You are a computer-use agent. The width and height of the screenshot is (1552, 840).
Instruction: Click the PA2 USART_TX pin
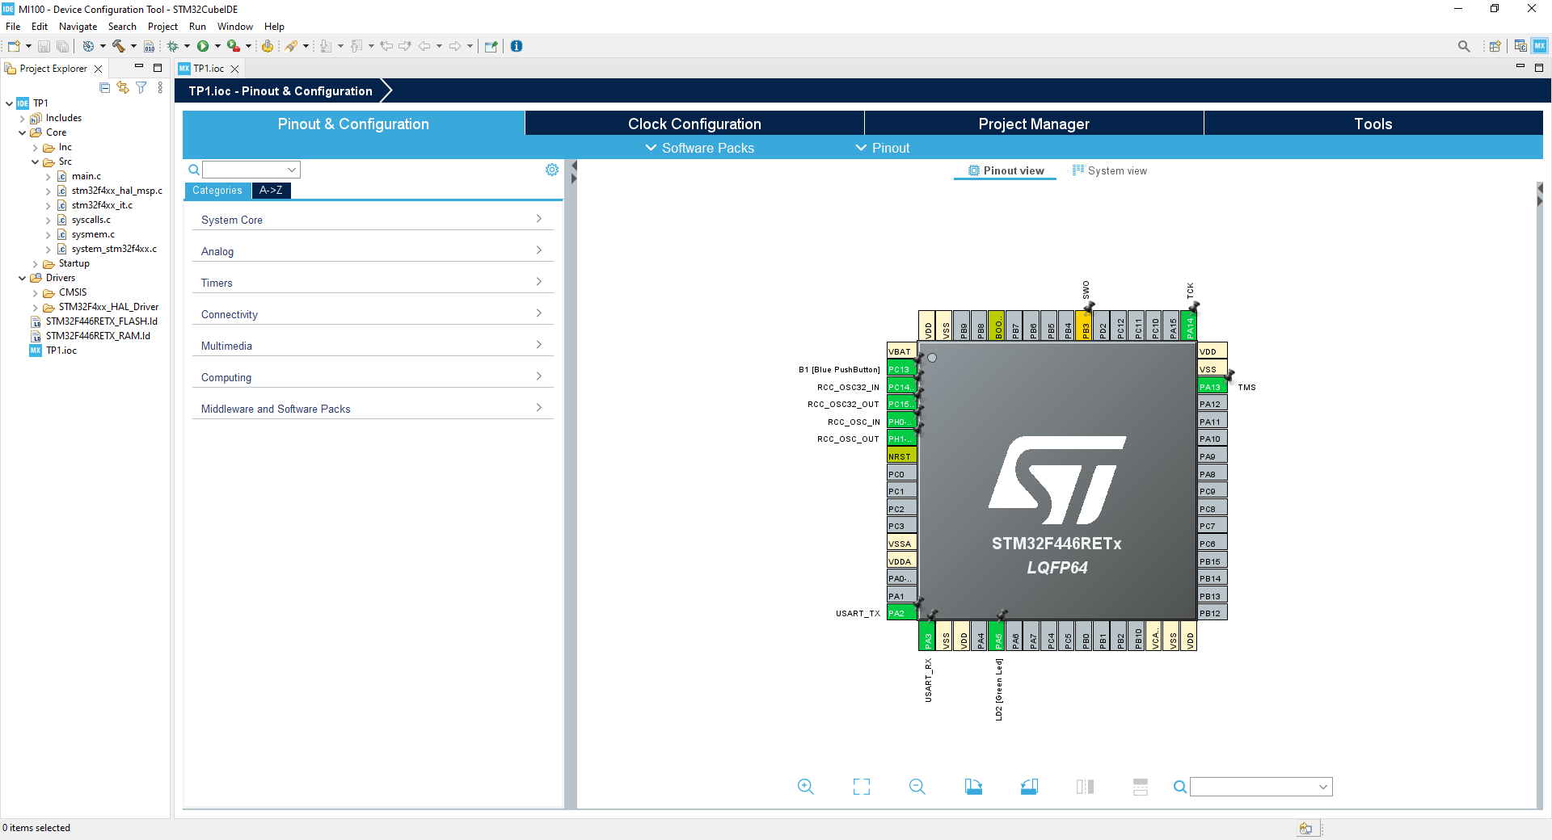tap(901, 613)
